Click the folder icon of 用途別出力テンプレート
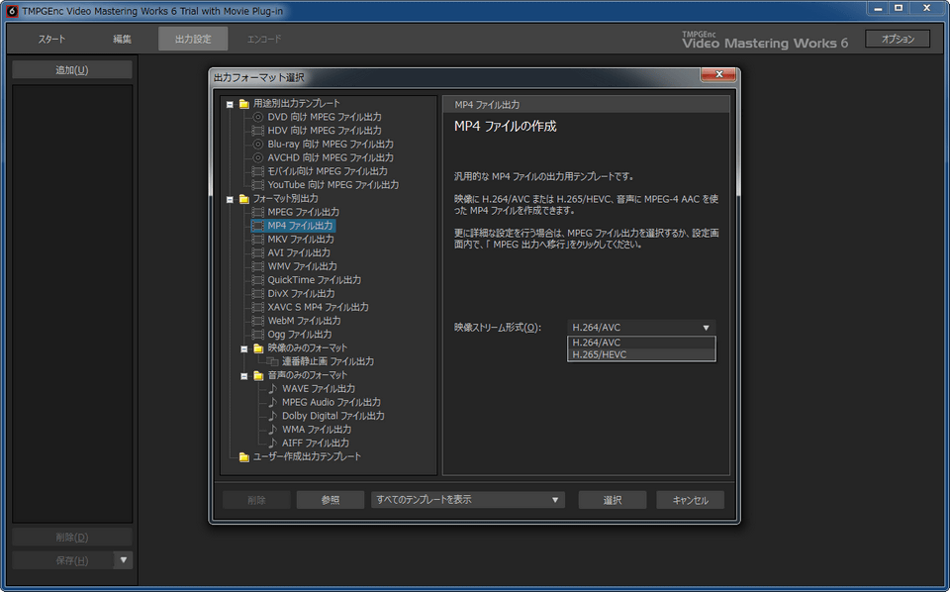This screenshot has width=950, height=592. tap(244, 104)
